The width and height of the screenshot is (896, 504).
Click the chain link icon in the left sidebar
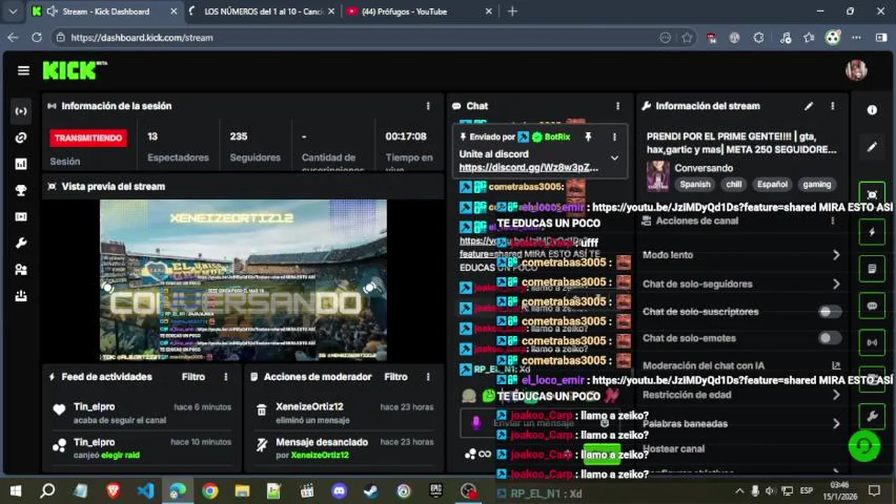click(x=21, y=138)
